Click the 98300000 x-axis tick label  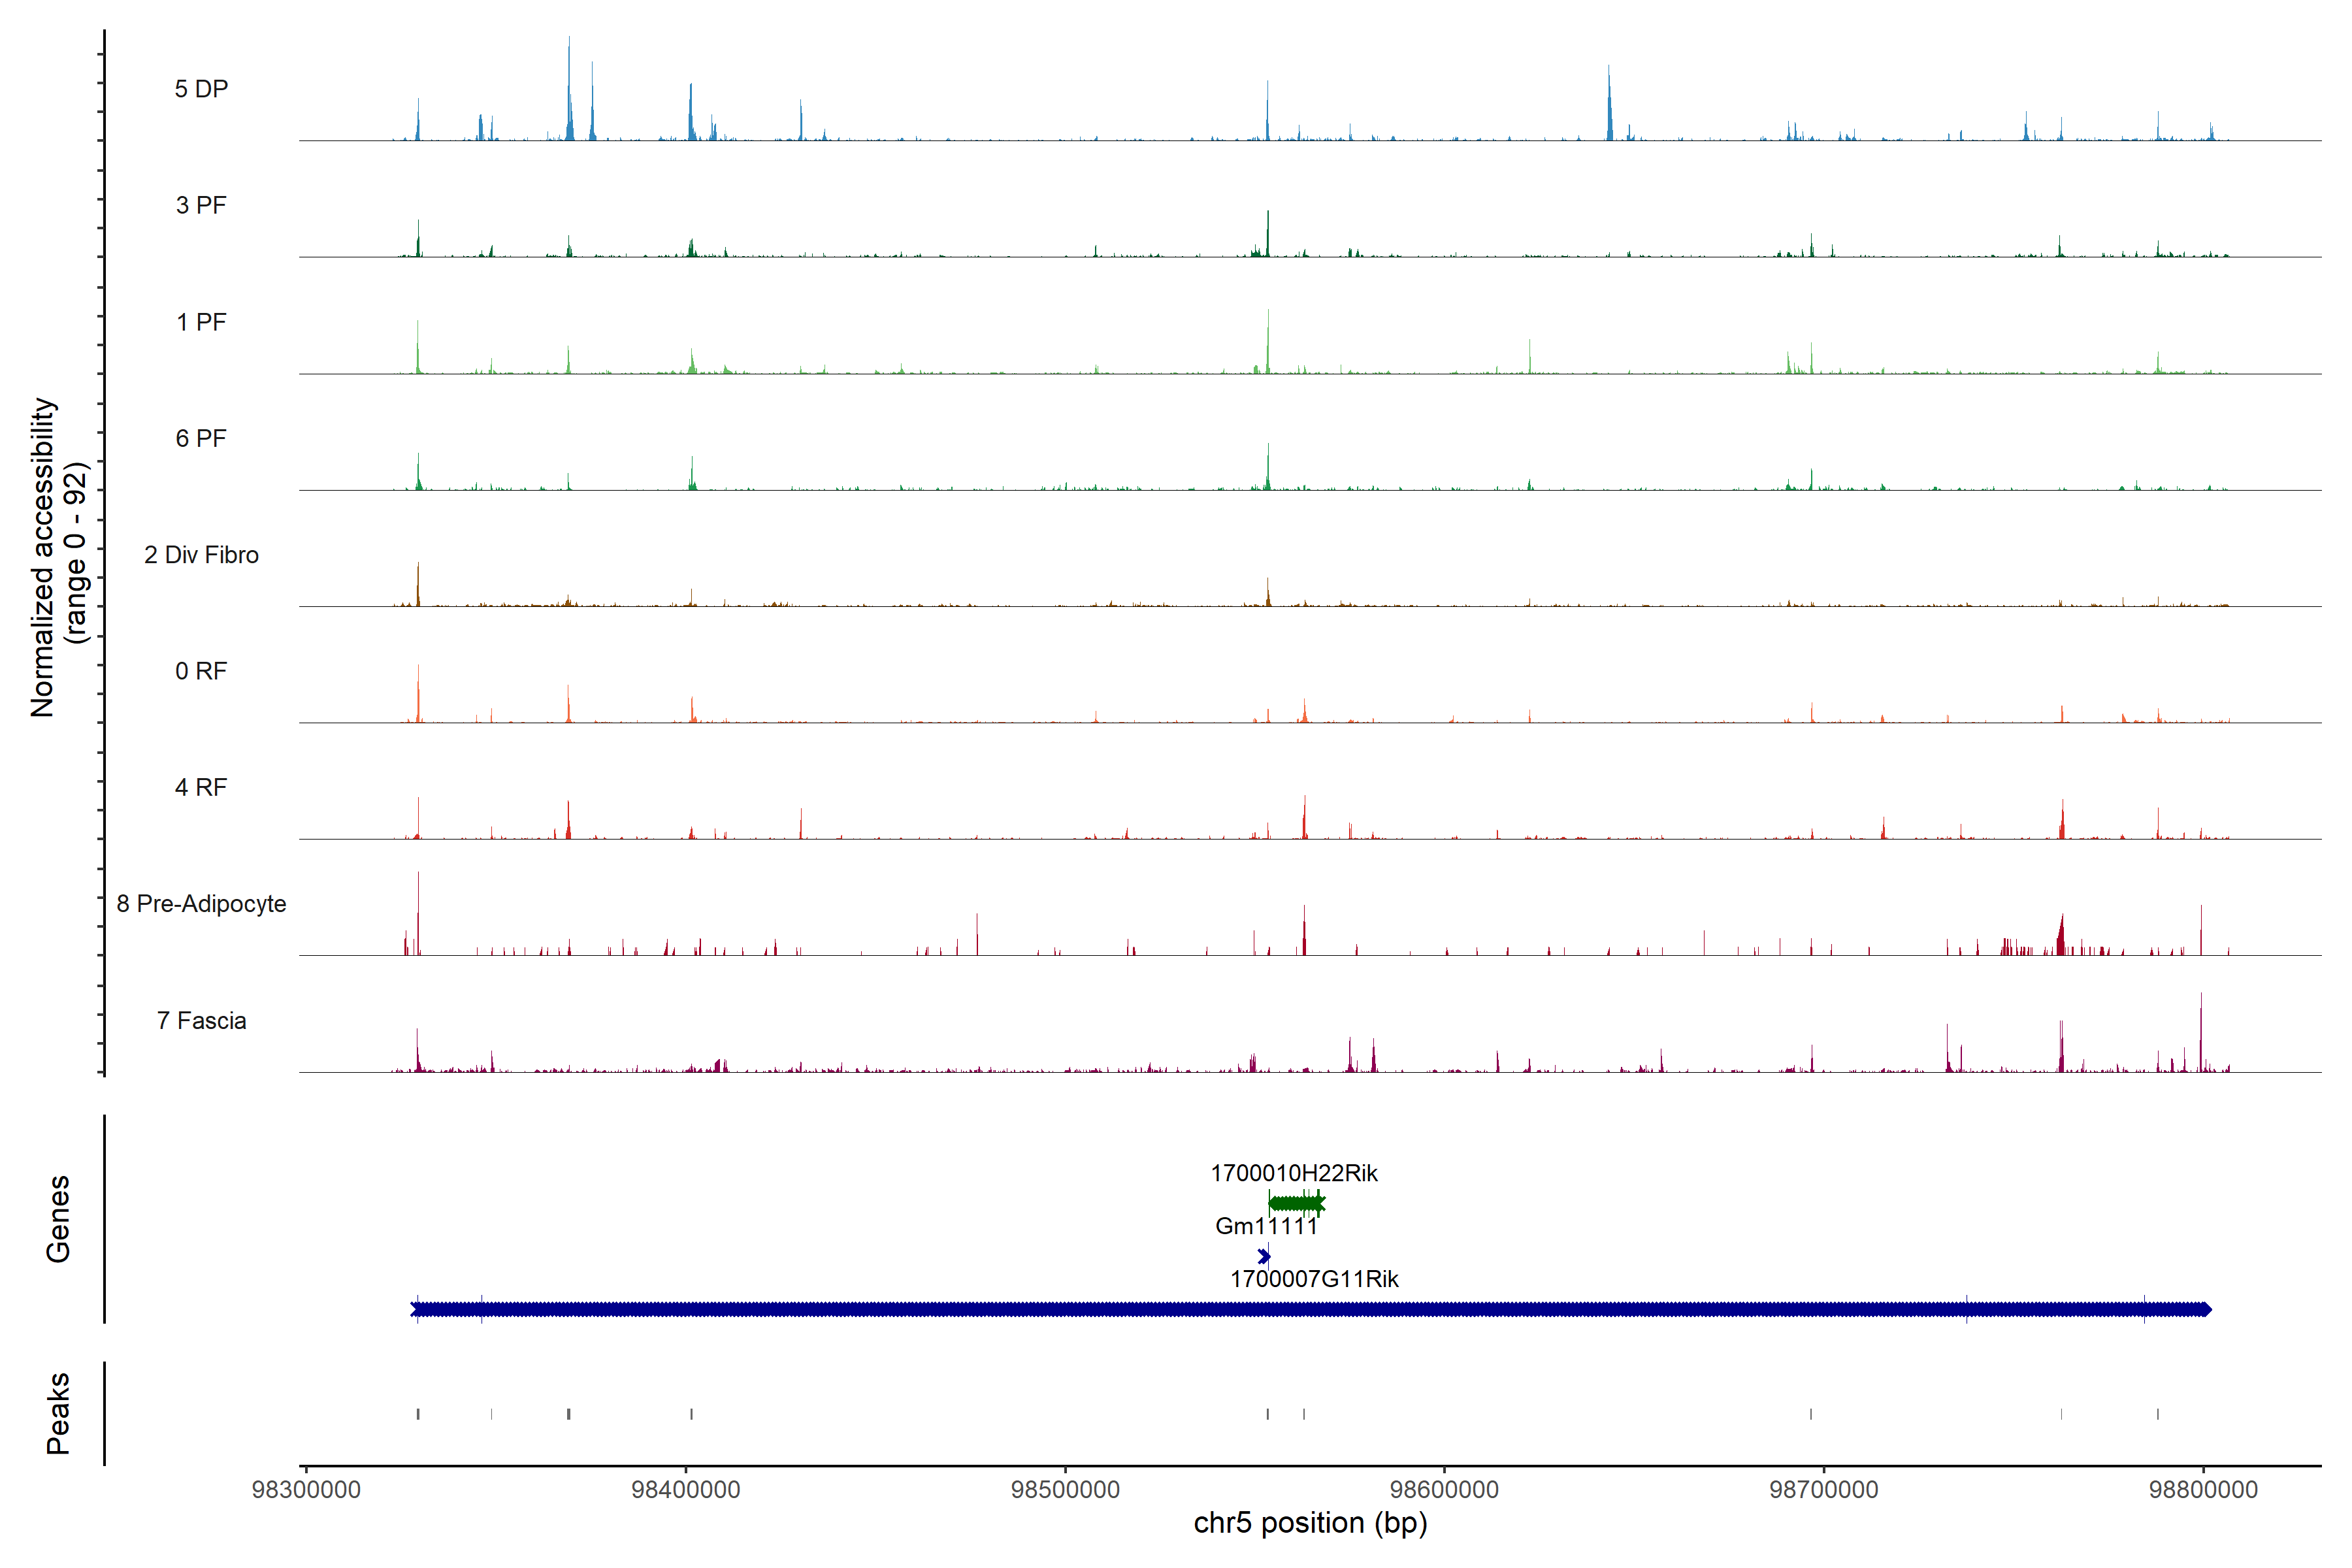[306, 1489]
